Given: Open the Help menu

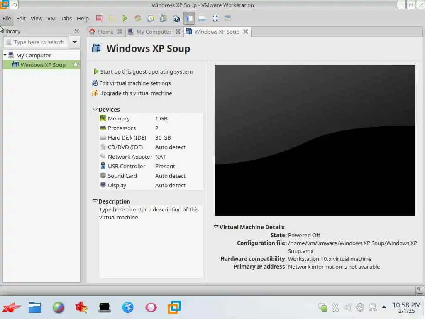Looking at the screenshot, I should 83,18.
